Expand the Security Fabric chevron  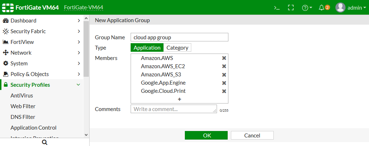(79, 31)
